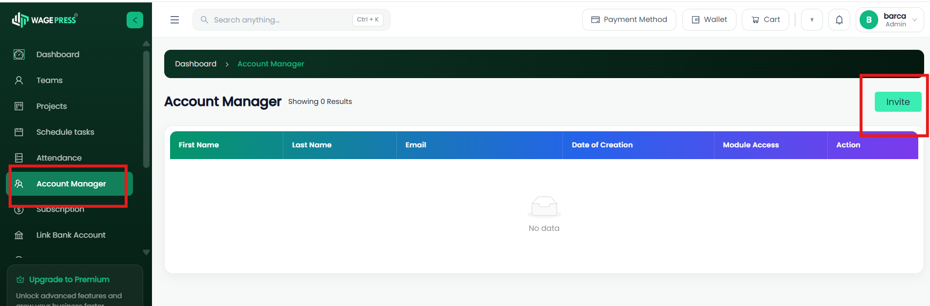Screen dimensions: 930x306
Task: Click the Module Access column header
Action: [771, 145]
